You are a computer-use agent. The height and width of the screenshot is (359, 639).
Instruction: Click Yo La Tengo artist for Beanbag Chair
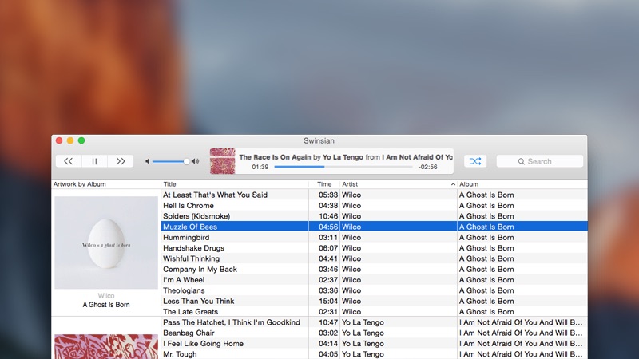coord(363,333)
